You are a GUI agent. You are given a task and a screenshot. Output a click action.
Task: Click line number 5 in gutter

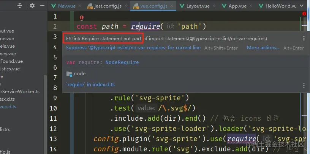pos(55,57)
